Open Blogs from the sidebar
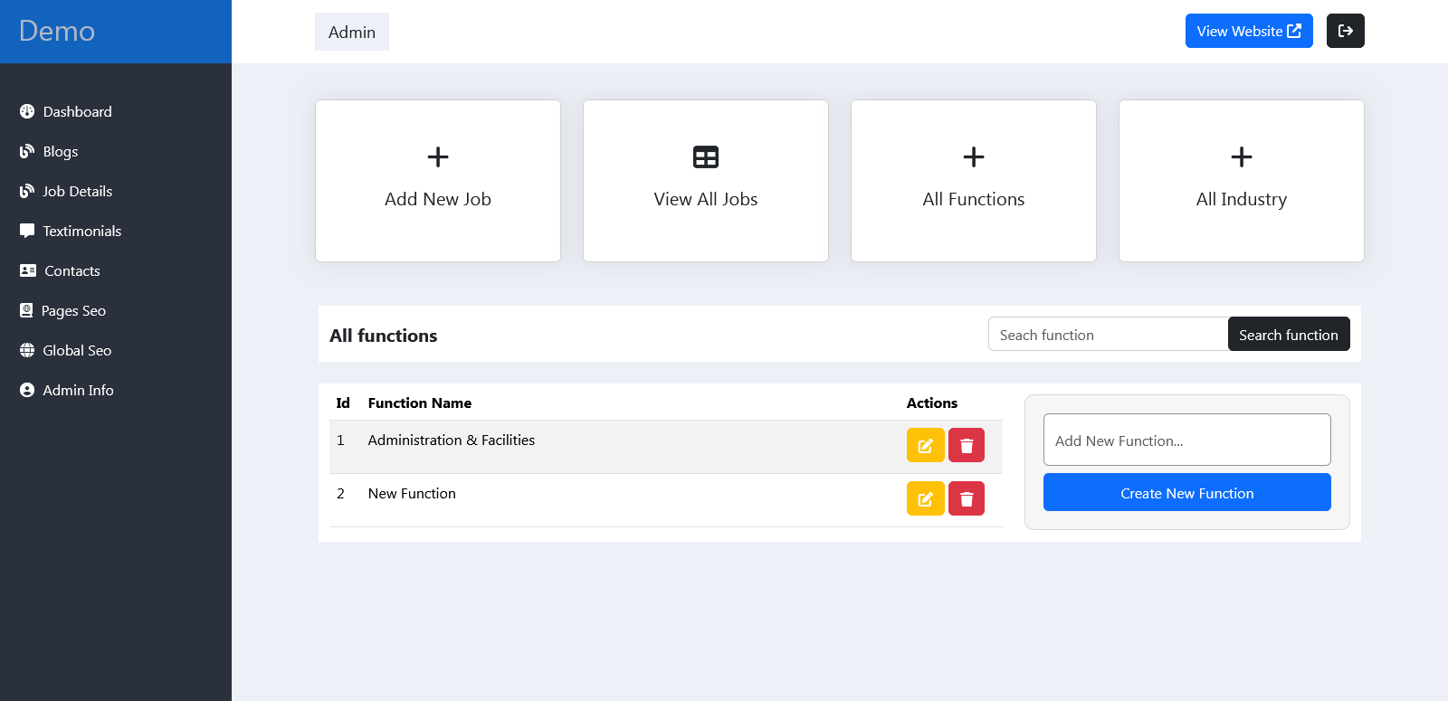Viewport: 1448px width, 701px height. coord(60,152)
